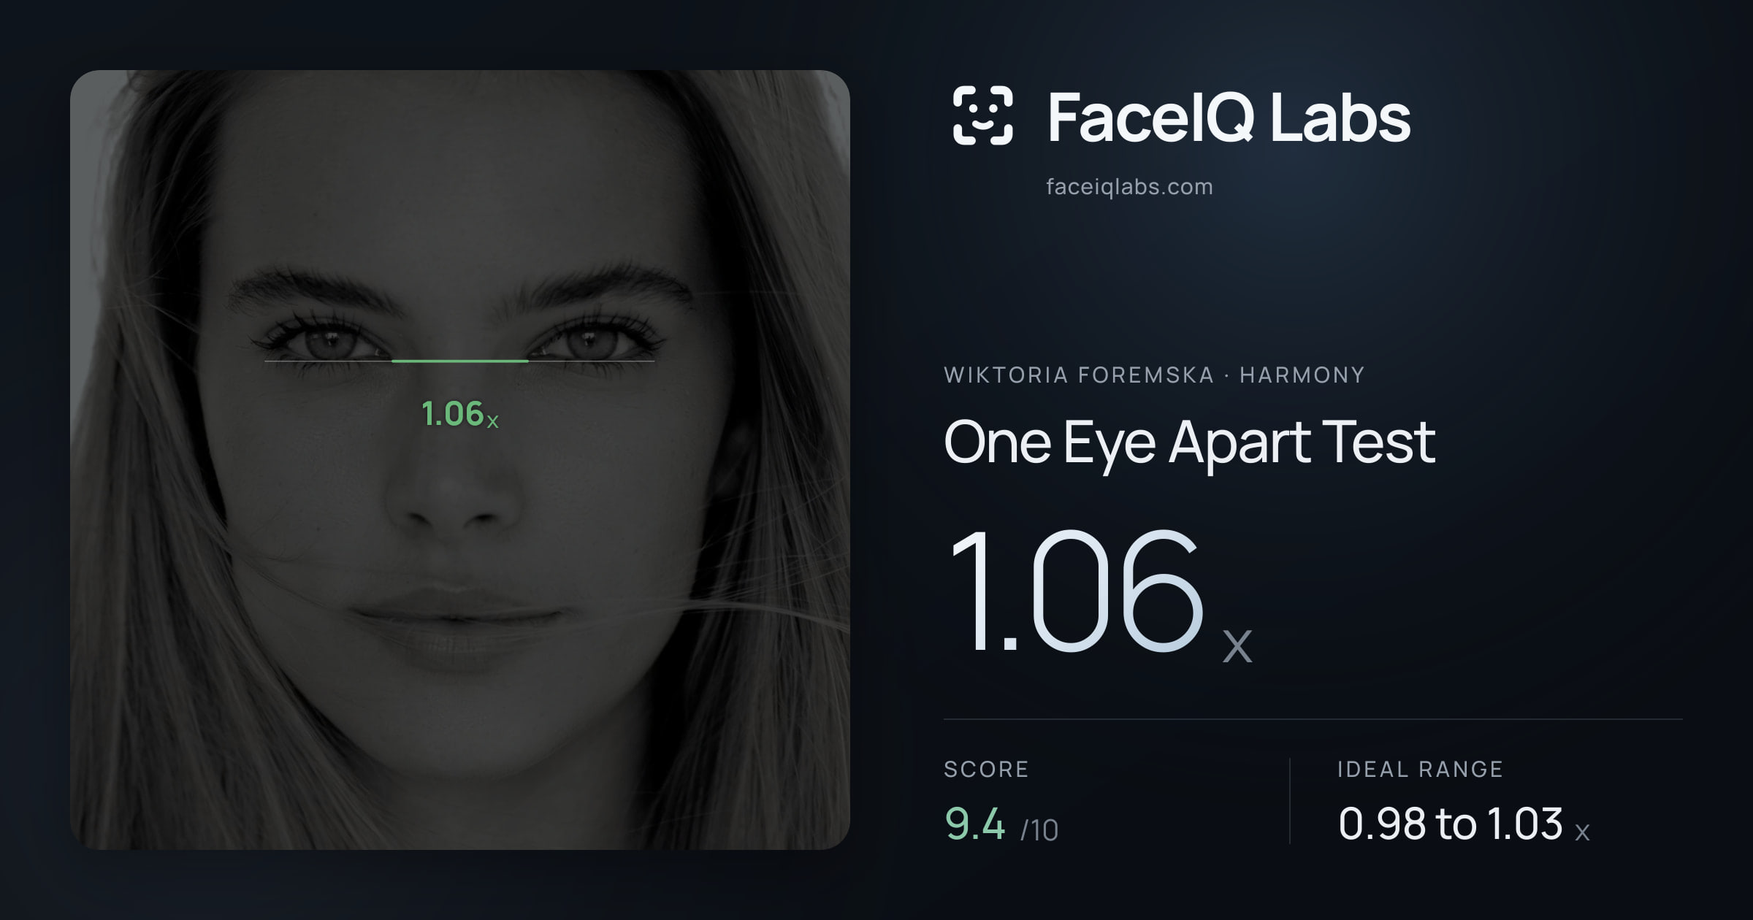Click the WIKTORIA FOREMSKA · HARMONY label
The image size is (1753, 920).
[1154, 375]
